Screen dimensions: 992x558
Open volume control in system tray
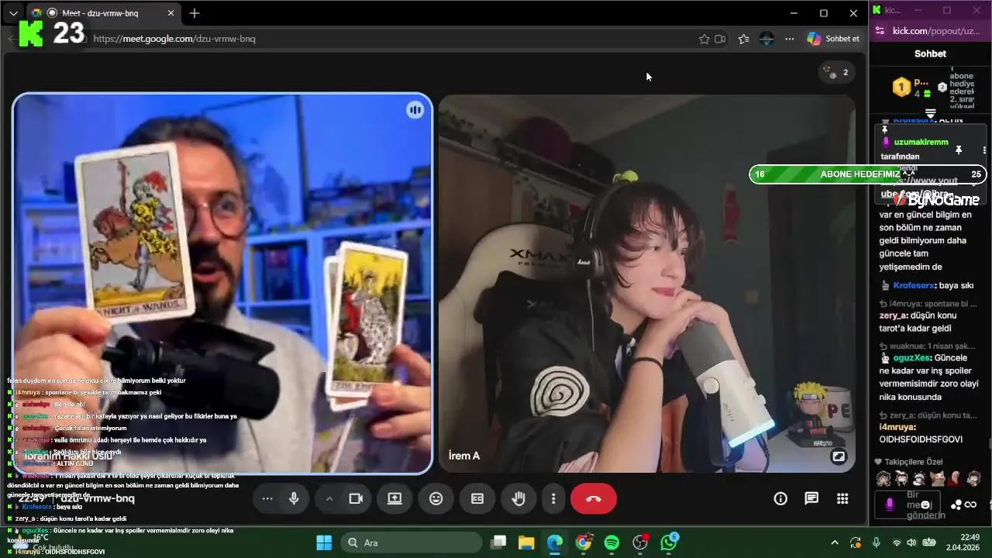tap(911, 542)
